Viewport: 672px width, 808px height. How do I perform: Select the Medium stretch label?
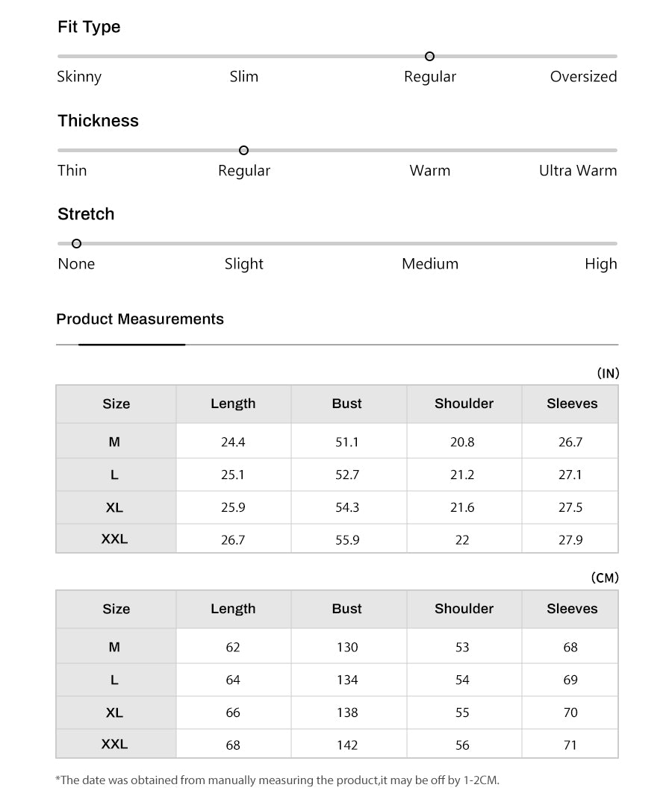point(430,264)
